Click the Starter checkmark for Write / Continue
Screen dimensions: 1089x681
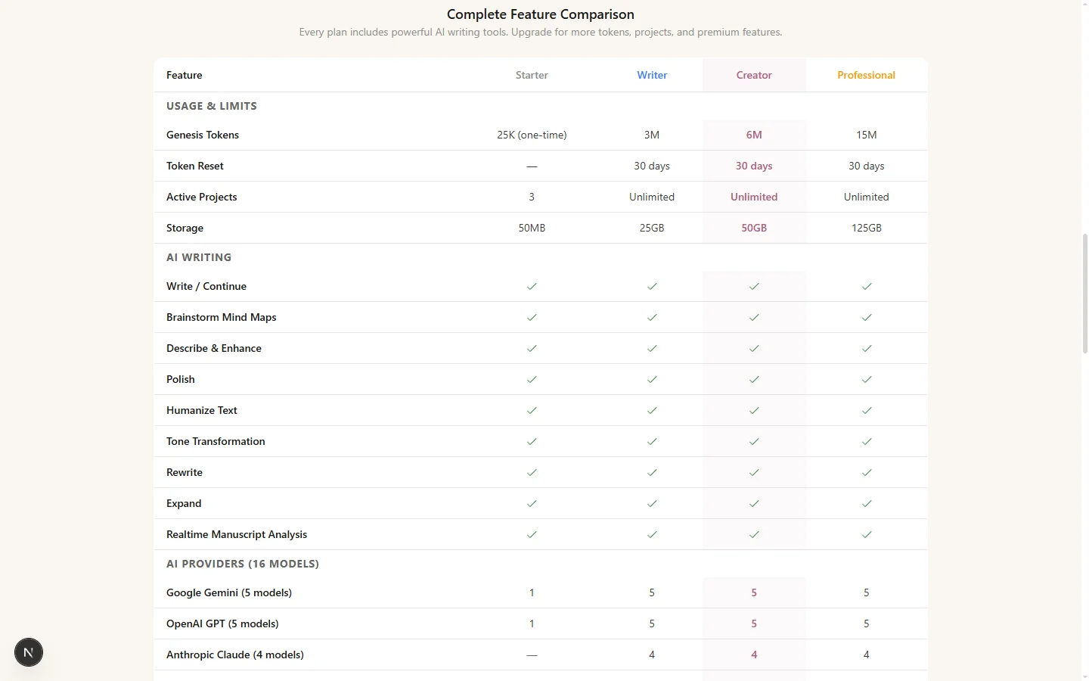pos(532,286)
